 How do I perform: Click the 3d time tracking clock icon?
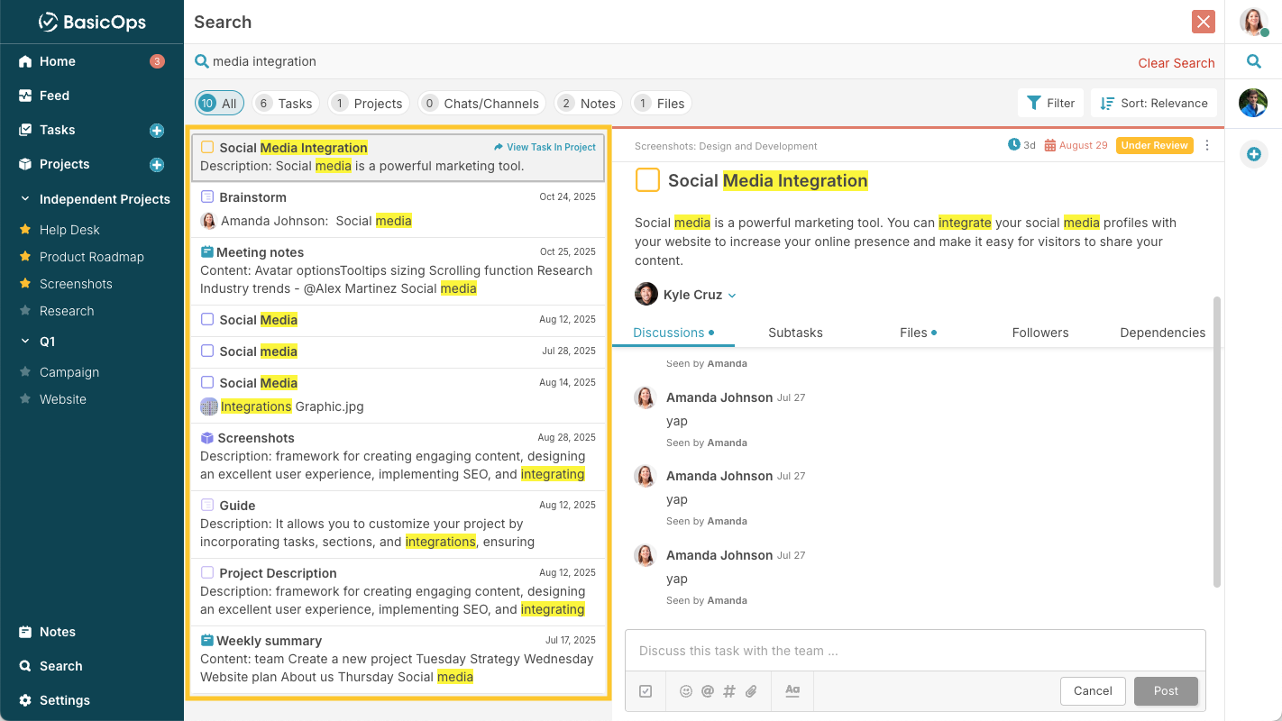point(1013,145)
